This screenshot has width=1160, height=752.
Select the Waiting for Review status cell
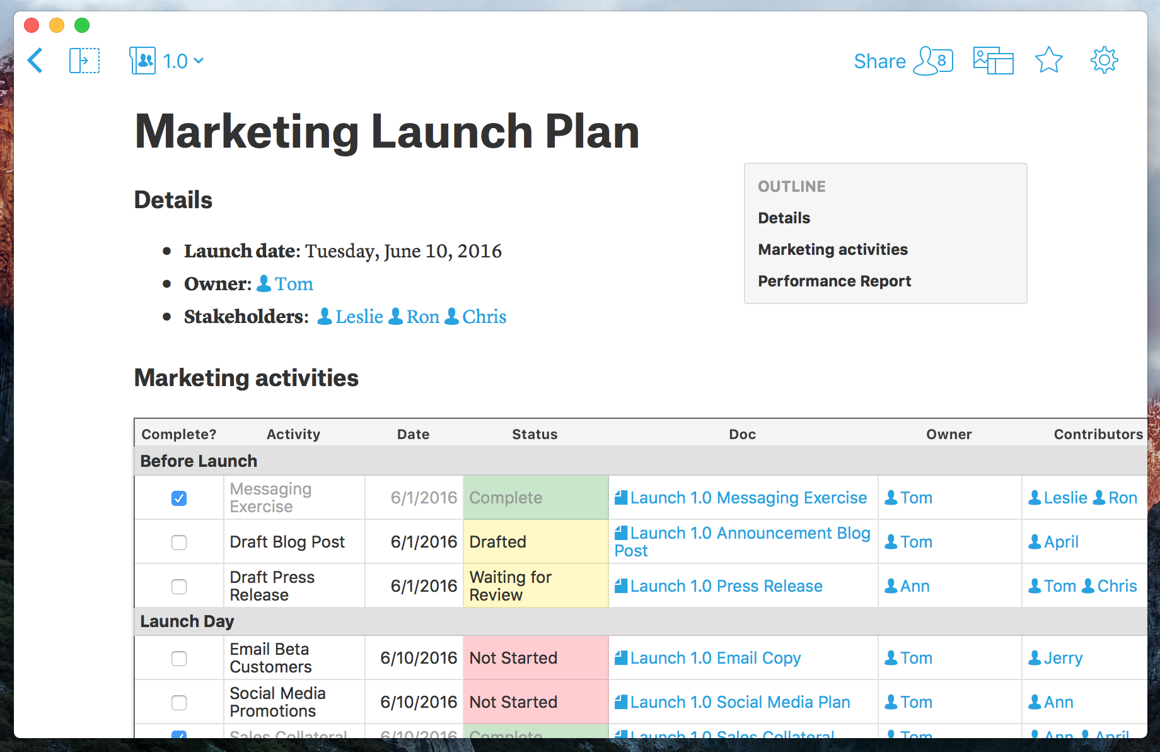coord(535,586)
